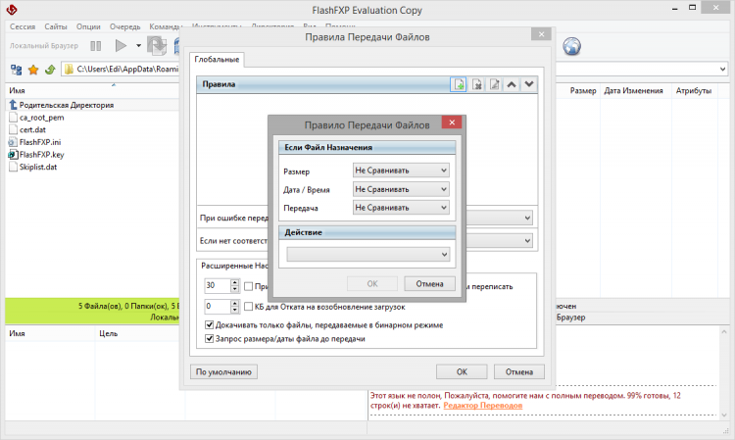The image size is (735, 440).
Task: Sort by the Имя column header
Action: coord(17,90)
